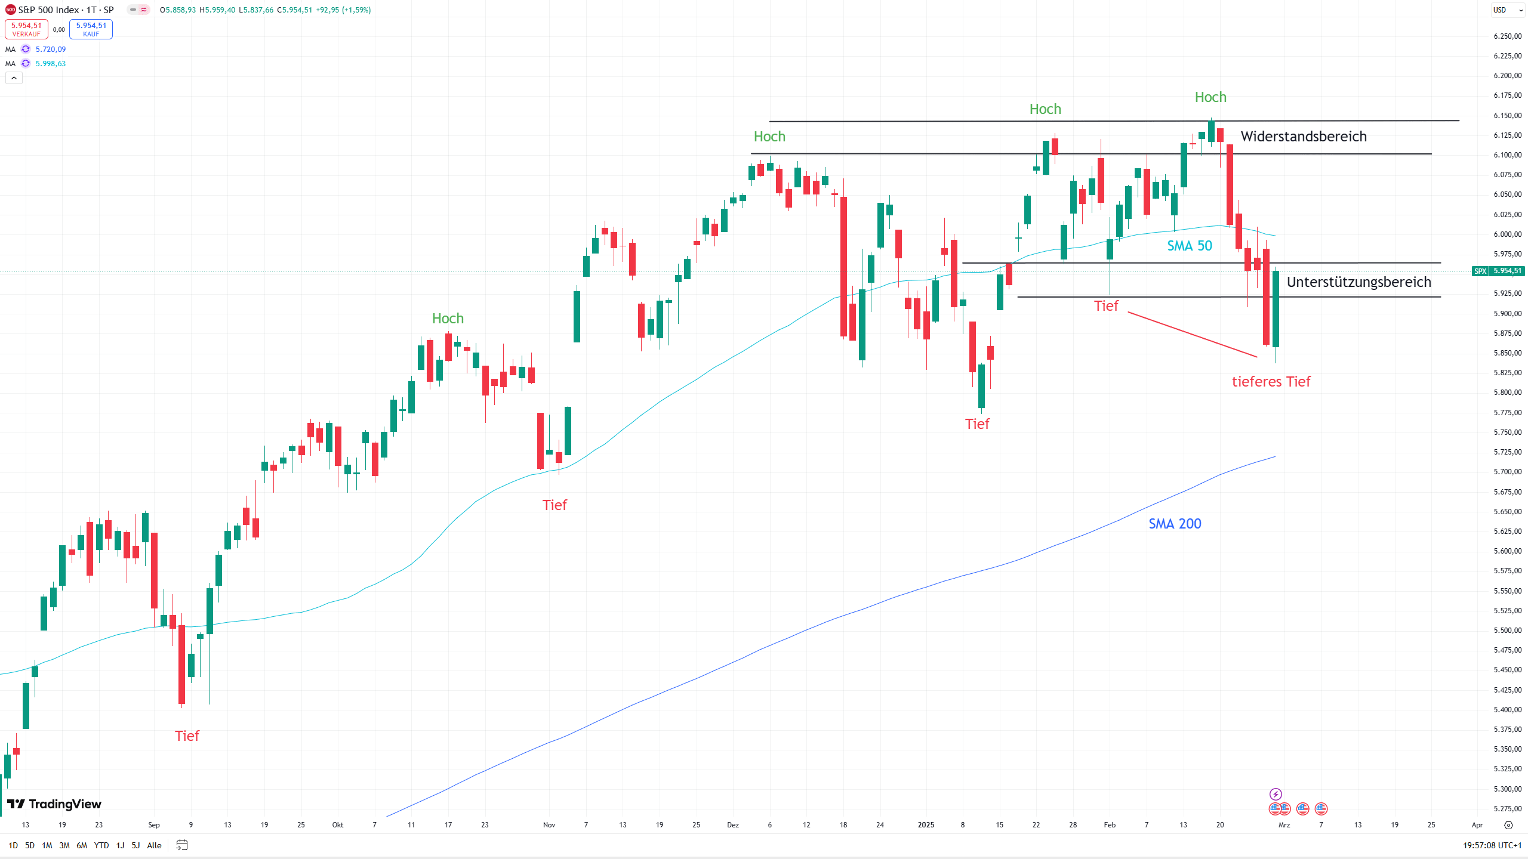Open the go-to-date calendar icon
Screen dimensions: 1528x859
[182, 845]
